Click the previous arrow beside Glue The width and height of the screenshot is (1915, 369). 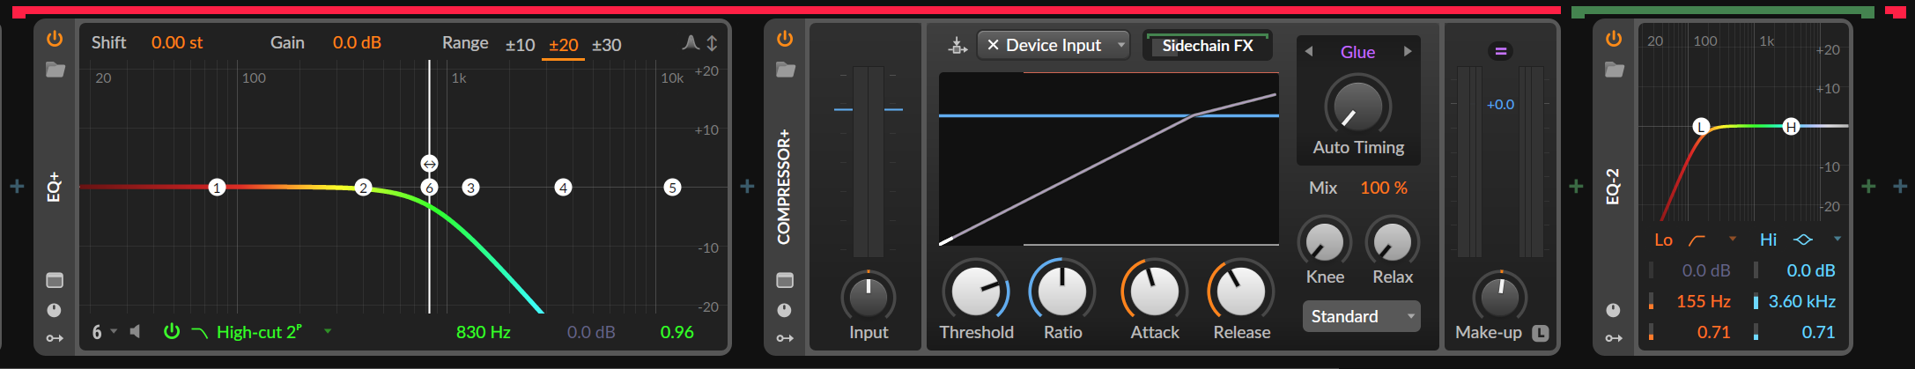click(x=1309, y=52)
